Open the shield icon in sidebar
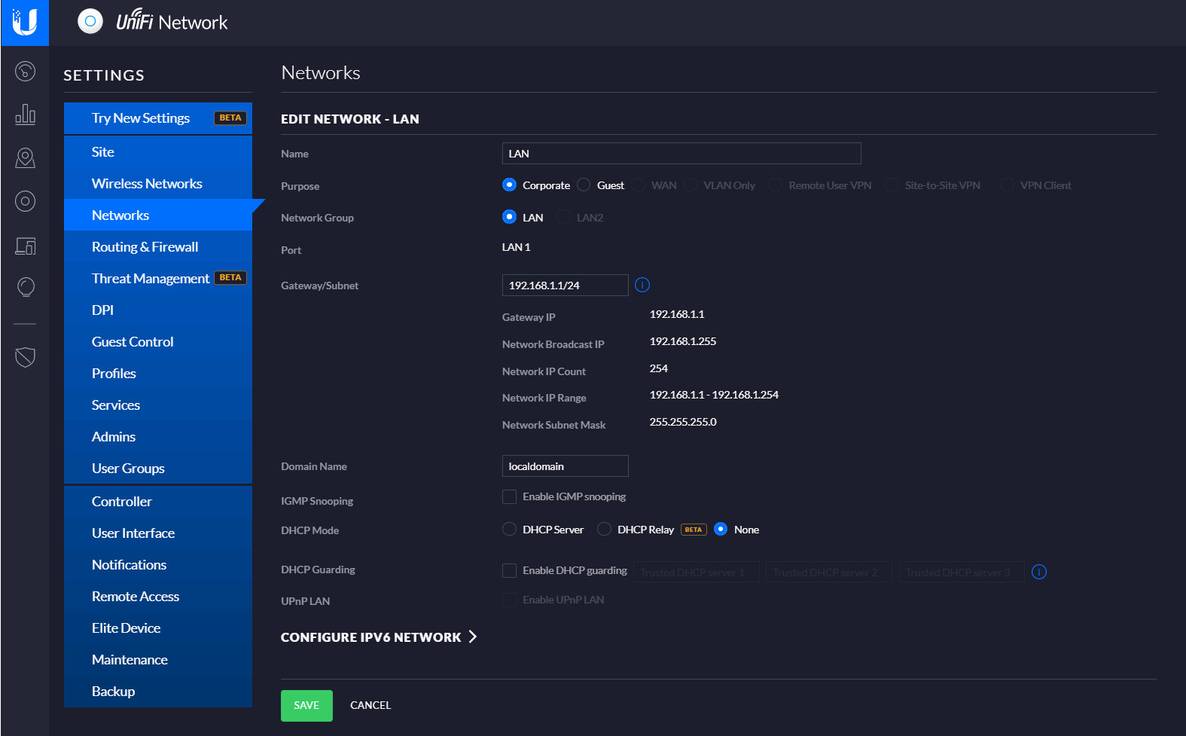1186x736 pixels. point(25,357)
